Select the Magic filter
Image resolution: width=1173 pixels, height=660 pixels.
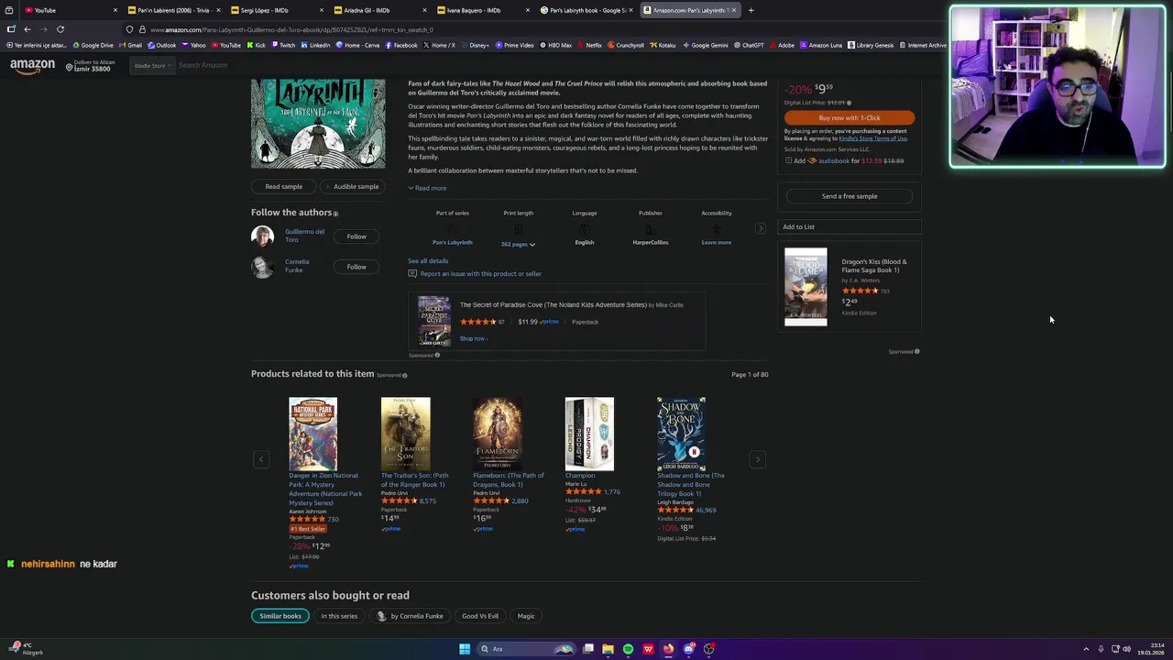[x=526, y=616]
